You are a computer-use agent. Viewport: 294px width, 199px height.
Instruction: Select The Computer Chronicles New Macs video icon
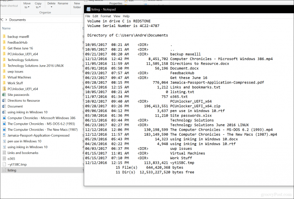point(4,129)
